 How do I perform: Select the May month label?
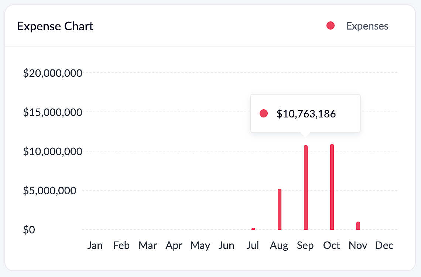coord(200,246)
